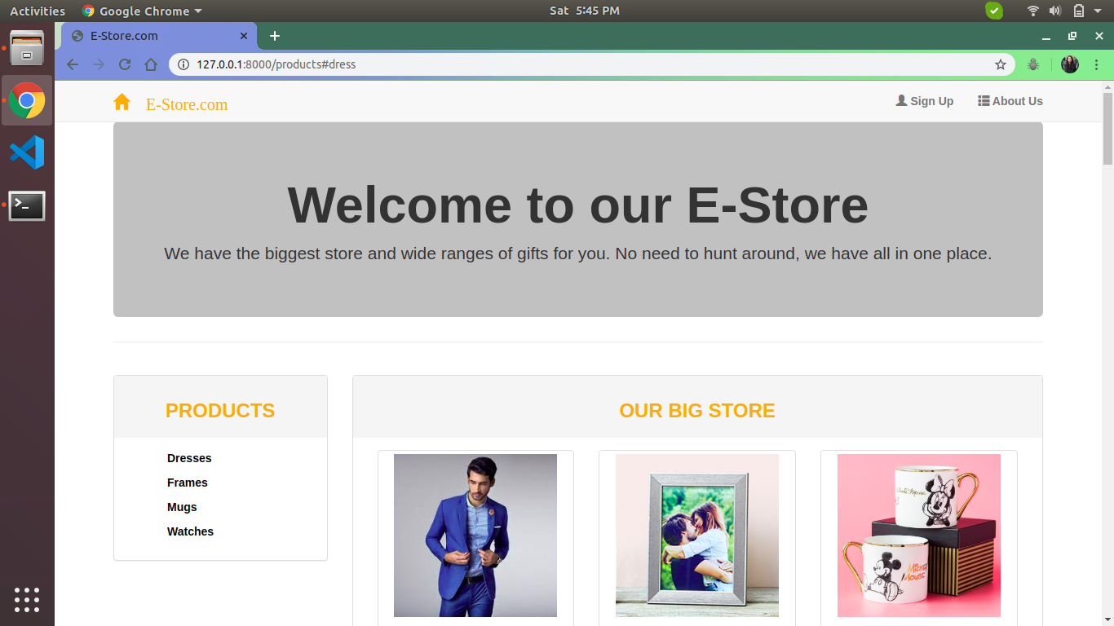Screen dimensions: 1114x626
Task: Restore the Chrome window size
Action: click(1072, 36)
